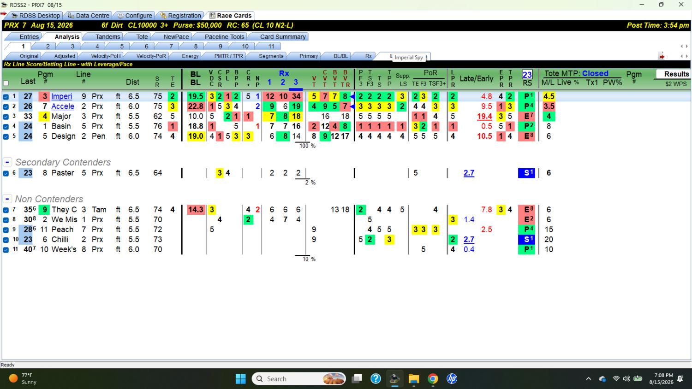
Task: Click the Results button
Action: pyautogui.click(x=673, y=74)
